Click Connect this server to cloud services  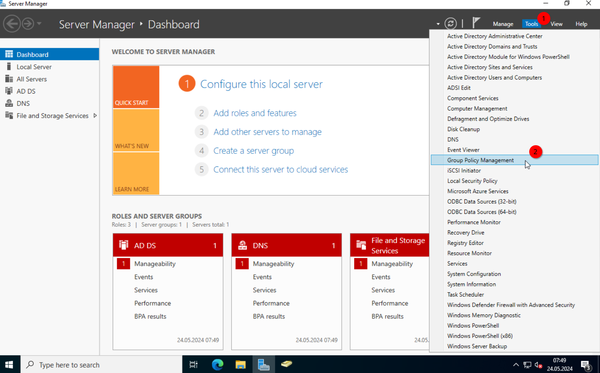point(280,169)
